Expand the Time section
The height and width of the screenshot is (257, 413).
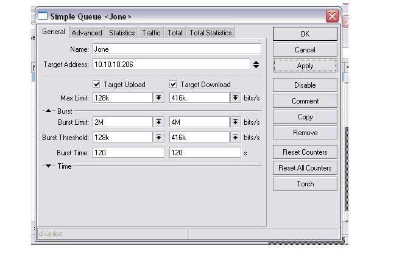pyautogui.click(x=49, y=166)
